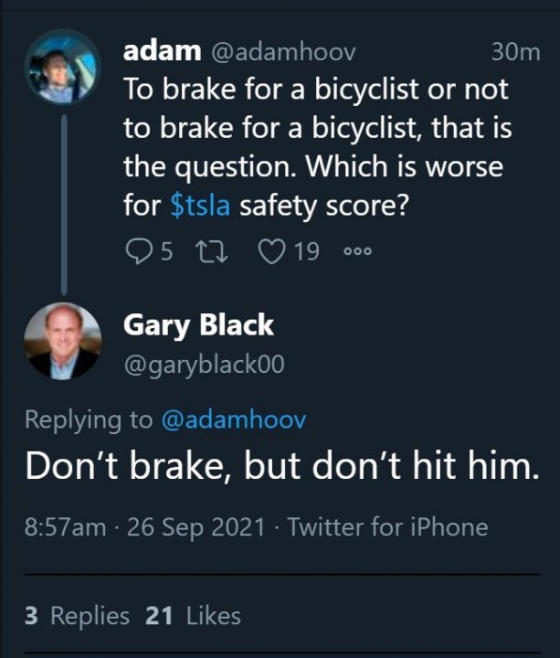Click the reply speech bubble icon
This screenshot has width=560, height=658.
coord(139,250)
